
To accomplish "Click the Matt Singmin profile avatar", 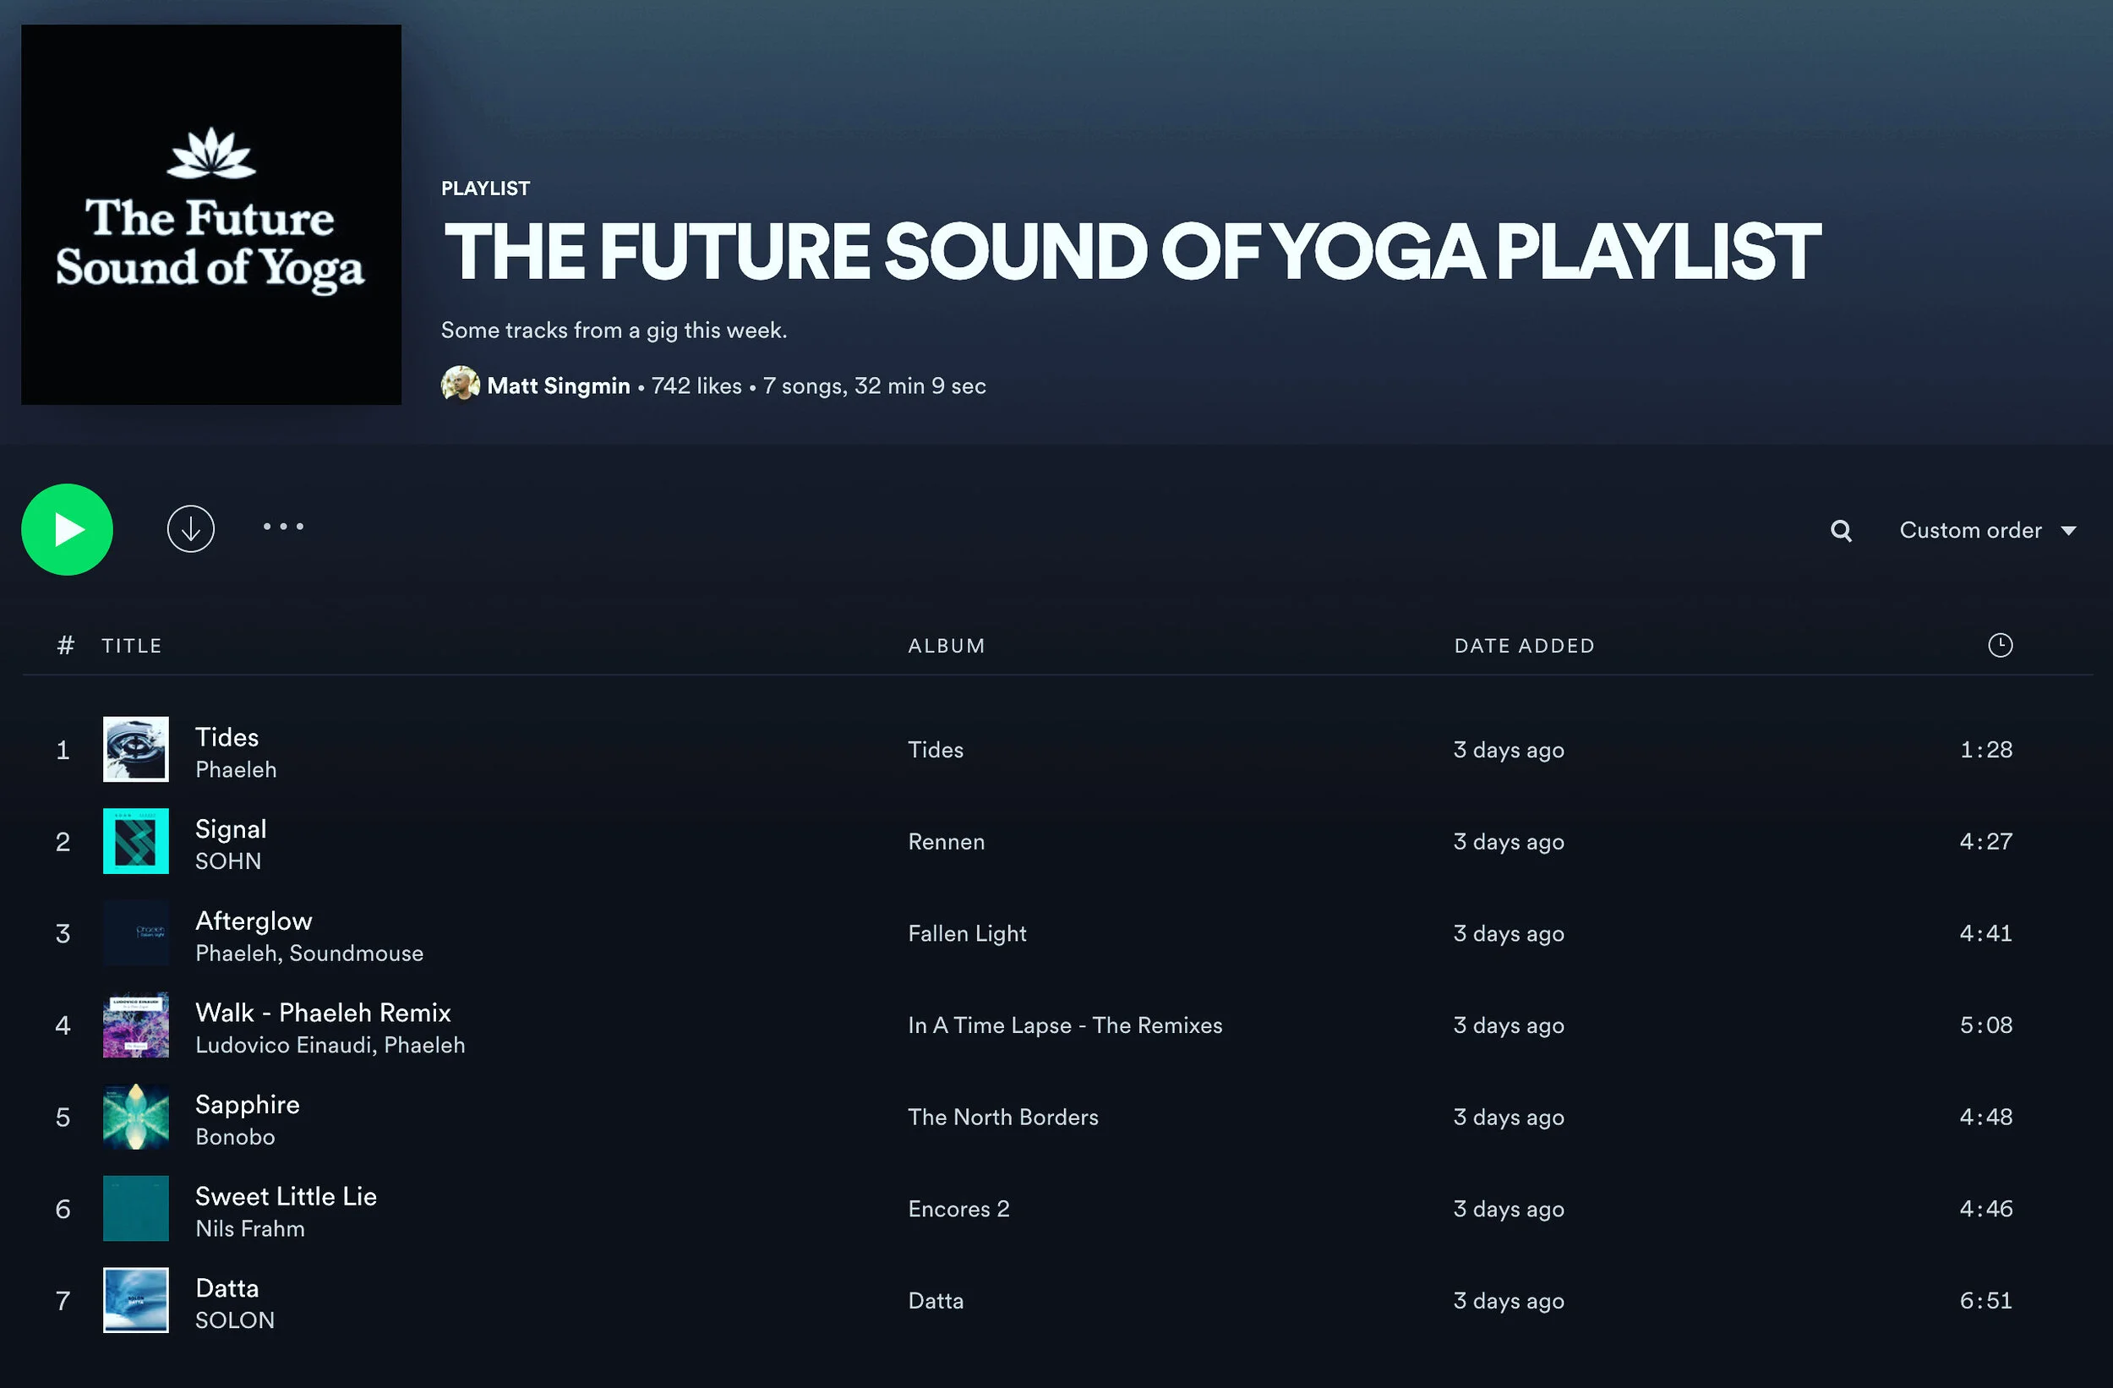I will click(460, 385).
